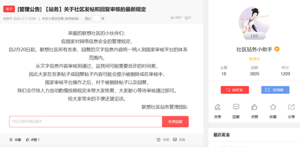Screen dimensions: 300x147
Task: Add user with 加好友 button
Action: click(235, 90)
